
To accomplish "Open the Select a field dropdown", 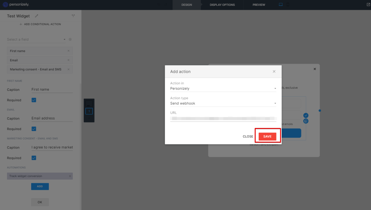I will coord(36,39).
